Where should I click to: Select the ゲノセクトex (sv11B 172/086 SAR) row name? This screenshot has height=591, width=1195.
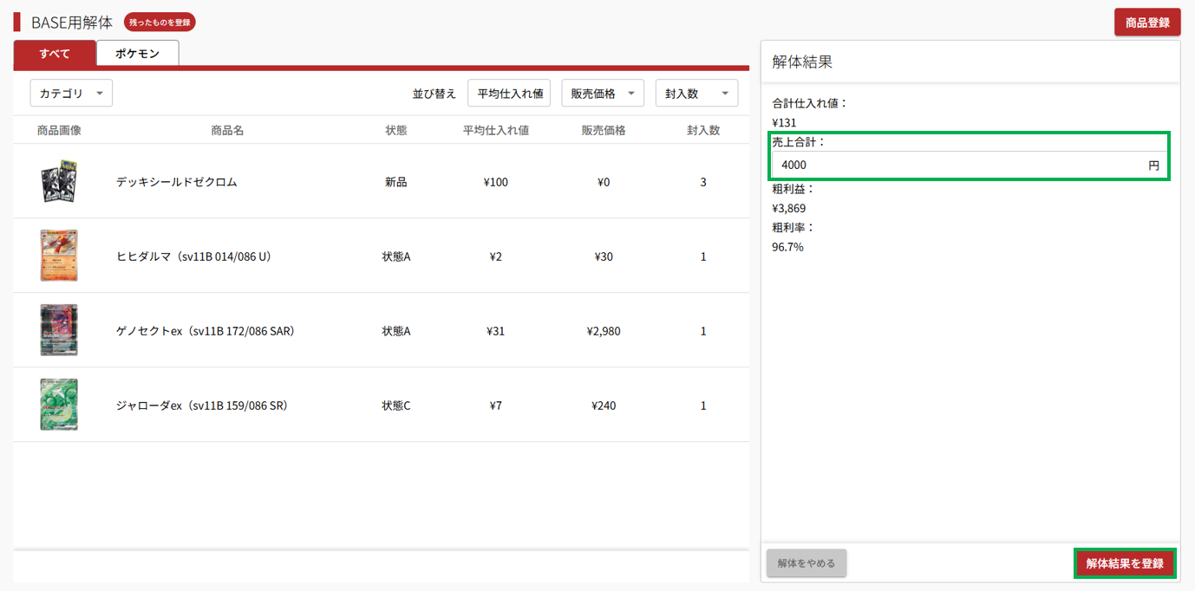206,331
